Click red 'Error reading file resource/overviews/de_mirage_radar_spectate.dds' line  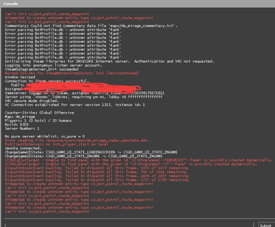[x=77, y=141]
